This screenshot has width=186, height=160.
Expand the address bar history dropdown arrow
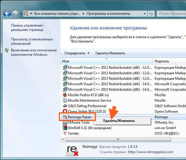coord(144,14)
